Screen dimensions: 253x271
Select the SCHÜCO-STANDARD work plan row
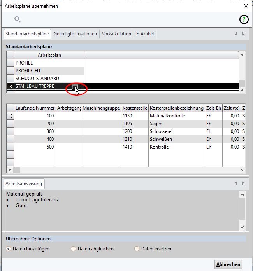coord(37,79)
